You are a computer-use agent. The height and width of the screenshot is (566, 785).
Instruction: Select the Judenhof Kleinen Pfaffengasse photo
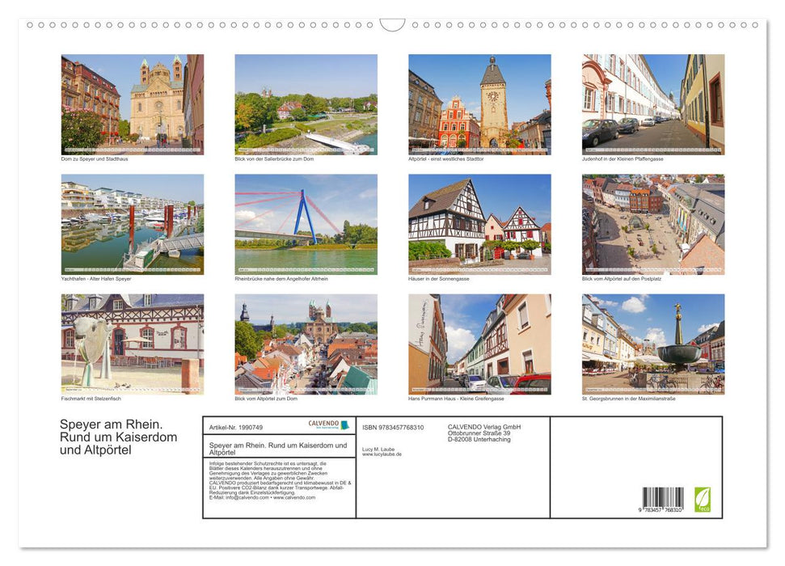point(653,104)
